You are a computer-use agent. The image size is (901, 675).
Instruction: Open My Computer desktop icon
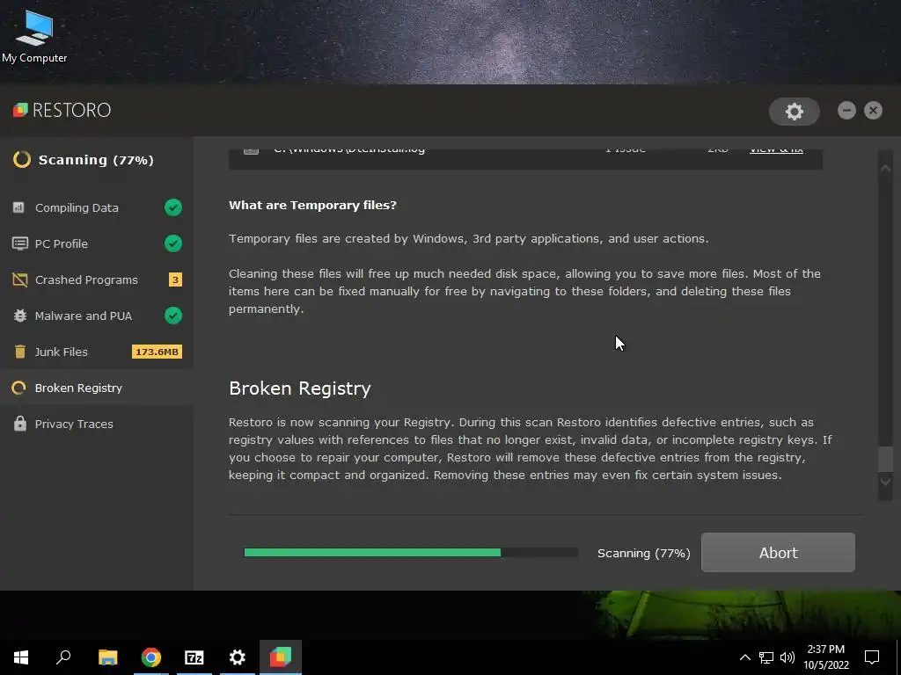34,35
